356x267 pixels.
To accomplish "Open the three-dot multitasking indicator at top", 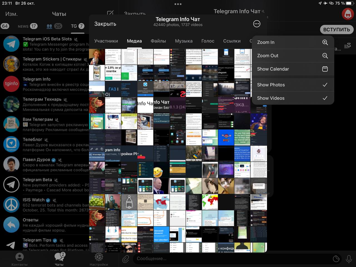I will coord(178,4).
